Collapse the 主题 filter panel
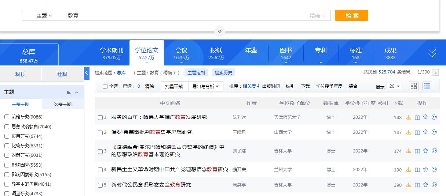Screen dimensions: 446x196 click(77, 93)
